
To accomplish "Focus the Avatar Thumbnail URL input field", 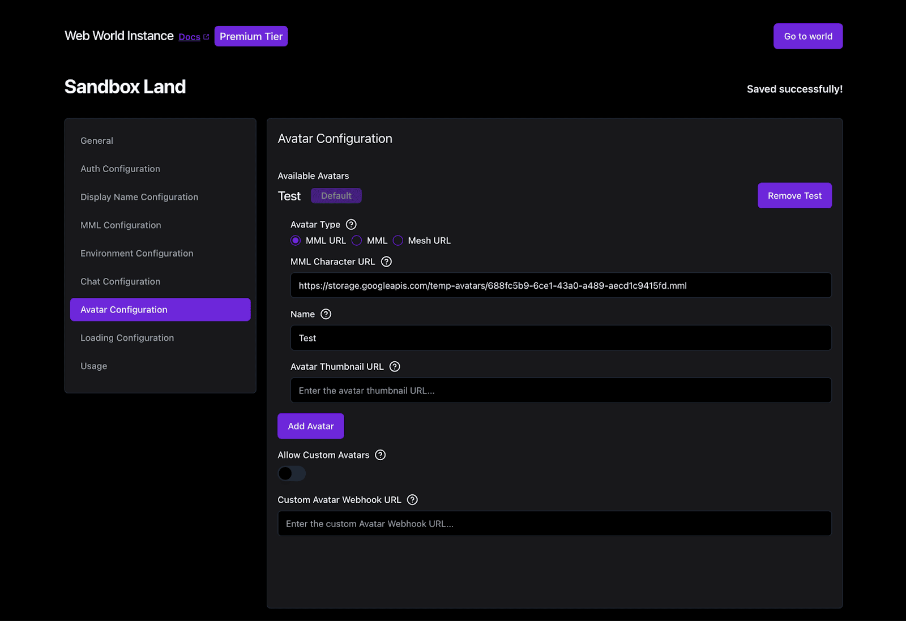I will 561,391.
